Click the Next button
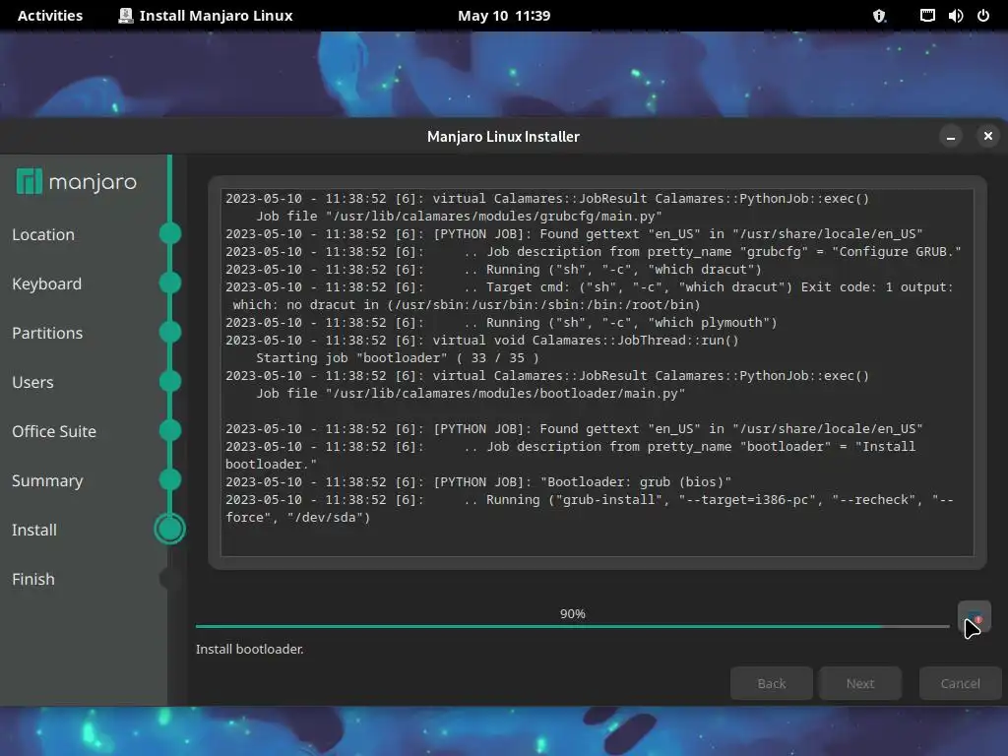1008x756 pixels. tap(860, 683)
